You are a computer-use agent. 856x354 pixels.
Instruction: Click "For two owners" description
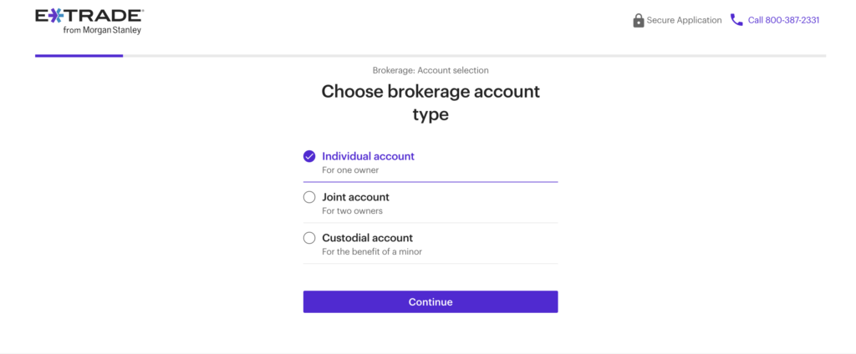click(x=352, y=211)
